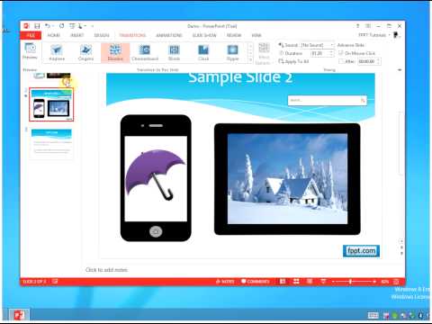The height and width of the screenshot is (324, 432).
Task: Open the Sound dropdown
Action: pos(318,45)
